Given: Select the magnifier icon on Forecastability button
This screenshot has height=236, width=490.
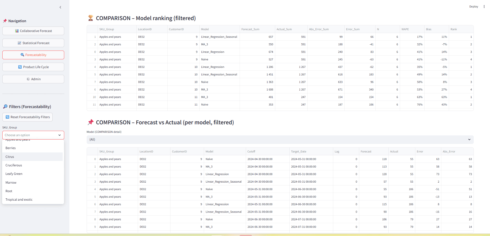Looking at the screenshot, I should tap(23, 55).
